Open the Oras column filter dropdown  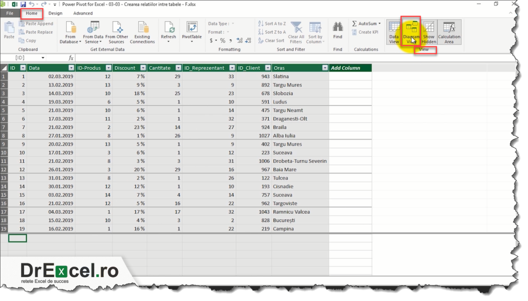tap(324, 68)
